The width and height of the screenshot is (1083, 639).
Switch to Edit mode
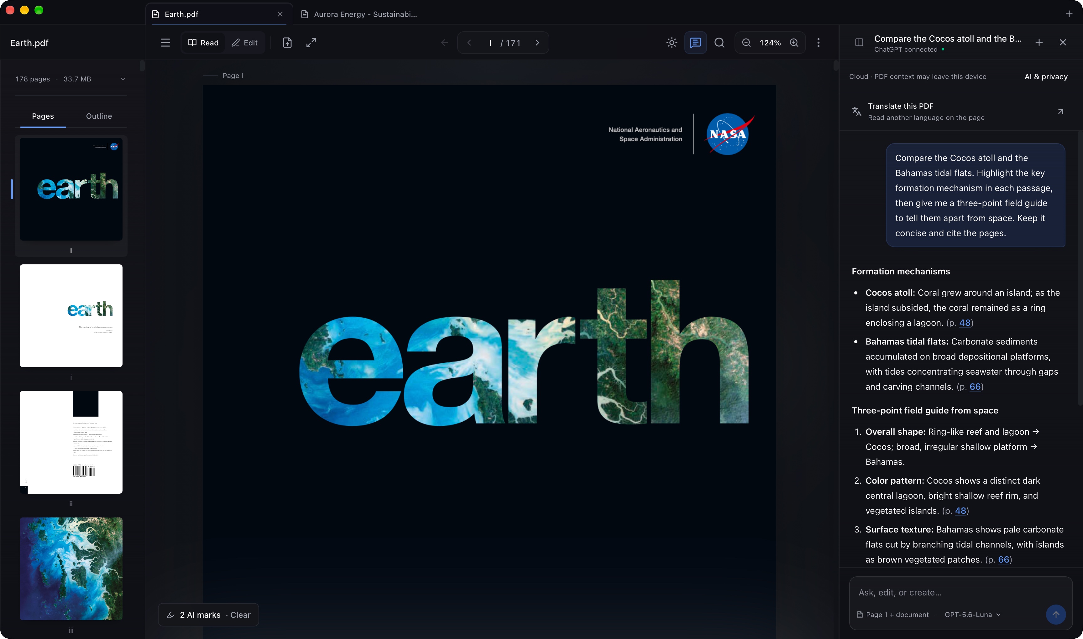(245, 43)
